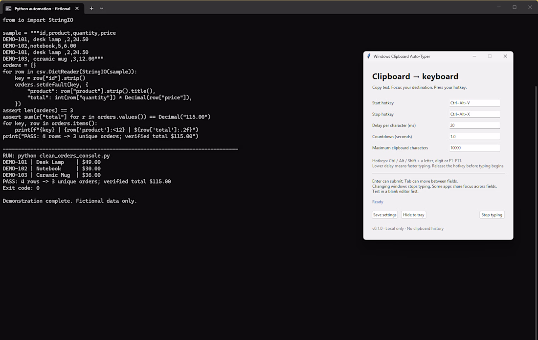The width and height of the screenshot is (538, 340).
Task: Close the Windows Clipboard Auto-Typer window
Action: click(x=505, y=56)
